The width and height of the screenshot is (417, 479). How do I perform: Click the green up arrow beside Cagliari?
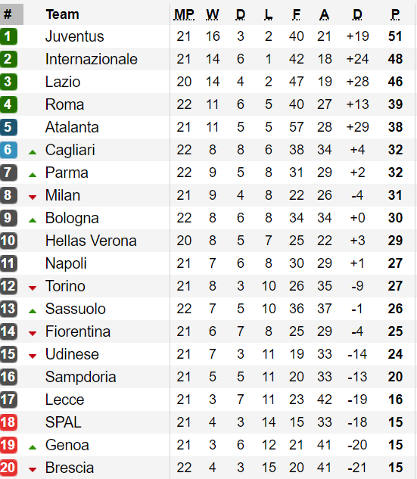pyautogui.click(x=33, y=152)
